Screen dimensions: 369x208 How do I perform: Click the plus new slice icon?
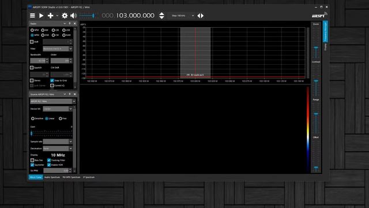[50, 16]
